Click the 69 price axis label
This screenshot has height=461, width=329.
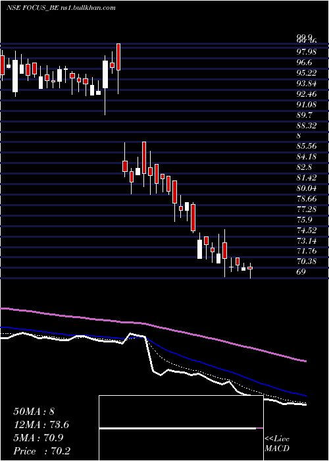(x=301, y=272)
